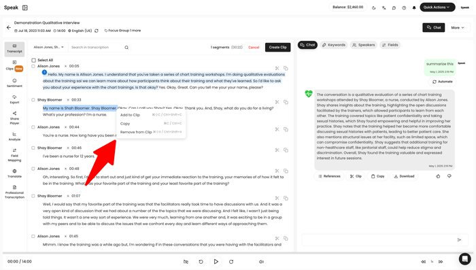The height and width of the screenshot is (270, 476).
Task: Cancel the clip selection
Action: 254,48
